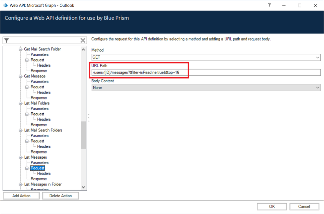This screenshot has width=324, height=214.
Task: Select the Get Mail Search Folder action
Action: coord(42,49)
